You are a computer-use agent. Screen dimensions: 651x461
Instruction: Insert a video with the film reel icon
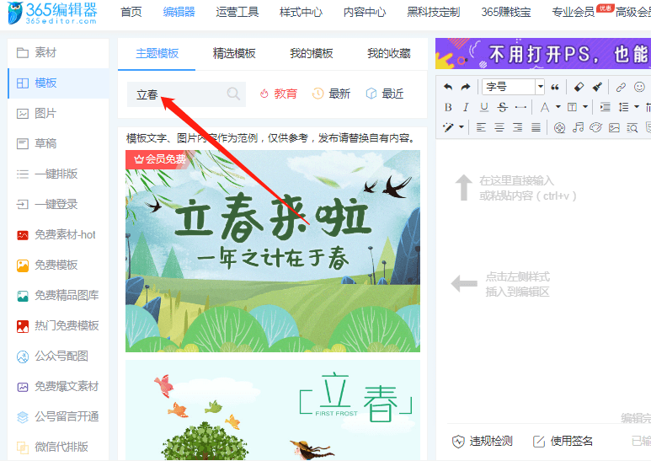[560, 127]
